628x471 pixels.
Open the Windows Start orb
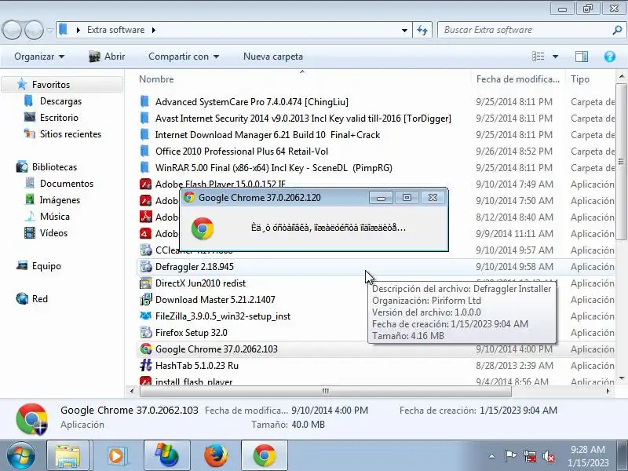(21, 455)
